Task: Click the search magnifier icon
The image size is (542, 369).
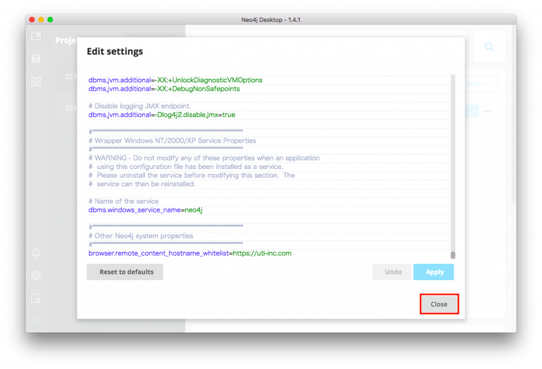Action: tap(489, 47)
